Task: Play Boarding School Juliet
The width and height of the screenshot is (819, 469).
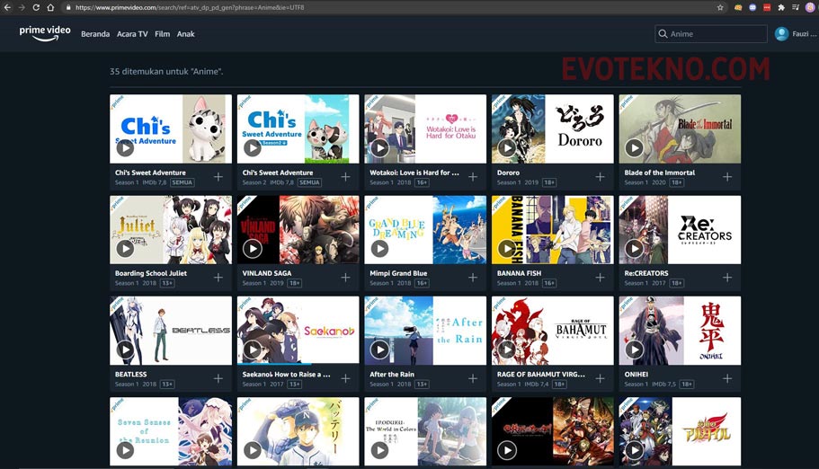Action: [x=125, y=249]
